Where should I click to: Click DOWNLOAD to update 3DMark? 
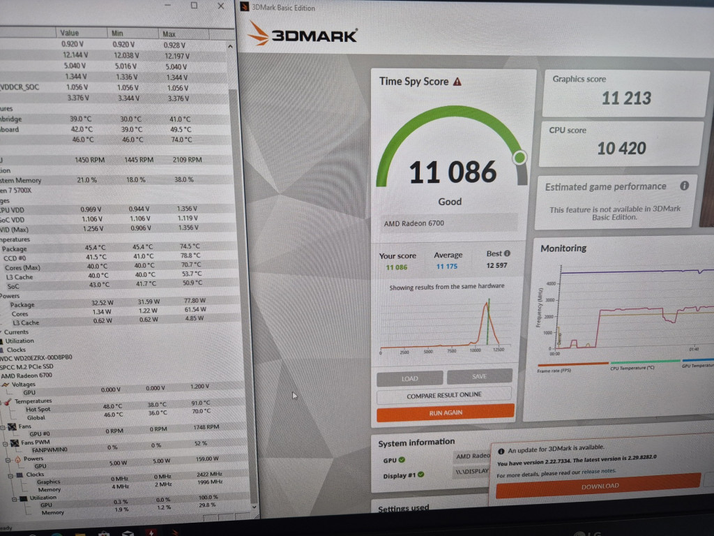tap(599, 486)
